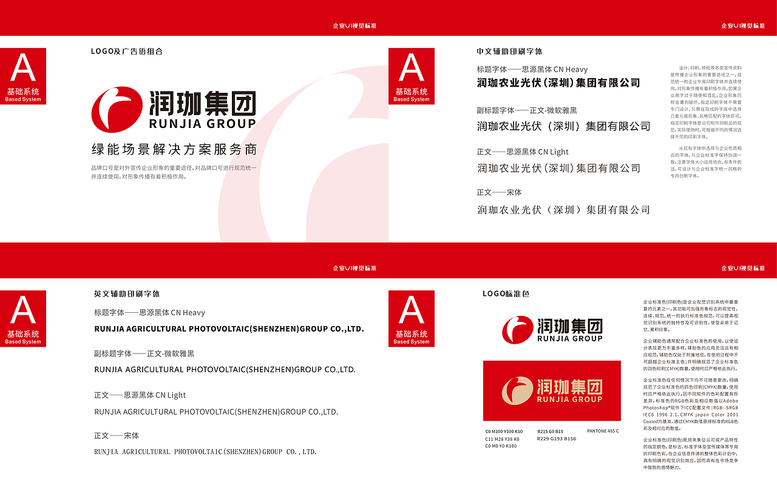This screenshot has height=485, width=777.
Task: Click the red A badge beside LOGO标准色
Action: coord(412,318)
